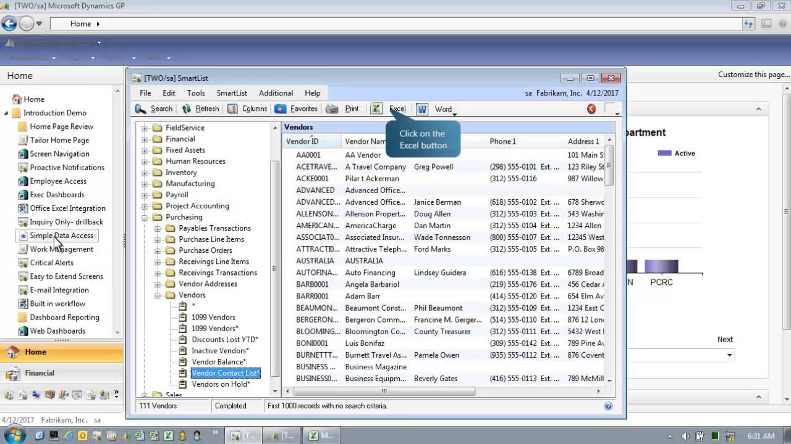This screenshot has width=791, height=444.
Task: Open the Additional menu
Action: click(276, 93)
